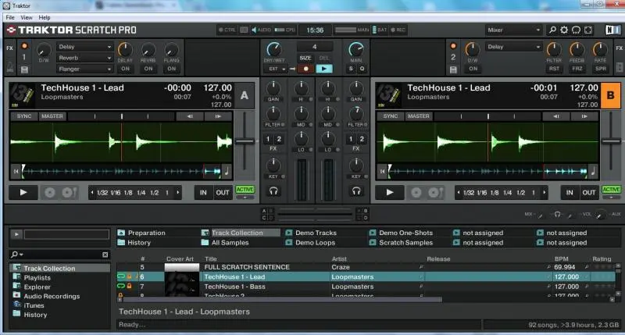625x335 pixels.
Task: Toggle the Delay effect ON in FX unit 1
Action: pyautogui.click(x=125, y=69)
